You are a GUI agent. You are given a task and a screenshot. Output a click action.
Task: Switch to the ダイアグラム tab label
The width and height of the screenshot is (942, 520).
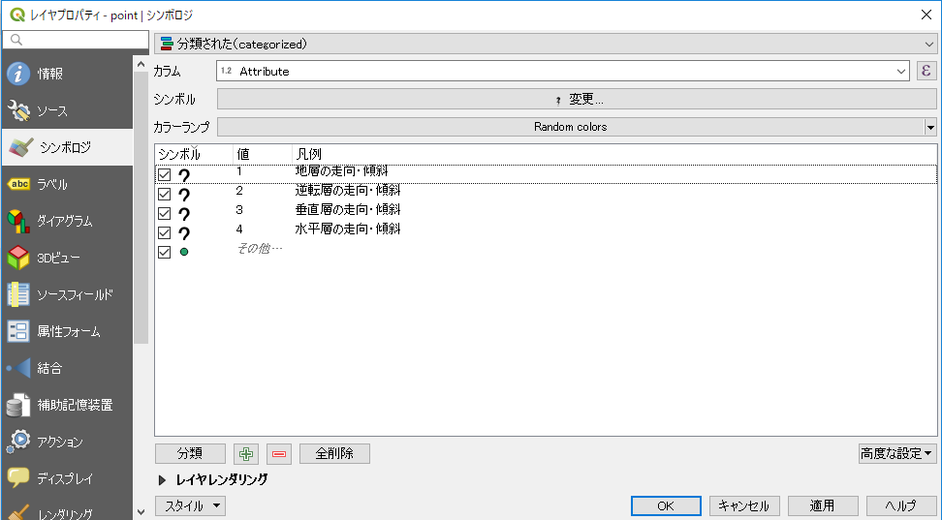coord(65,221)
